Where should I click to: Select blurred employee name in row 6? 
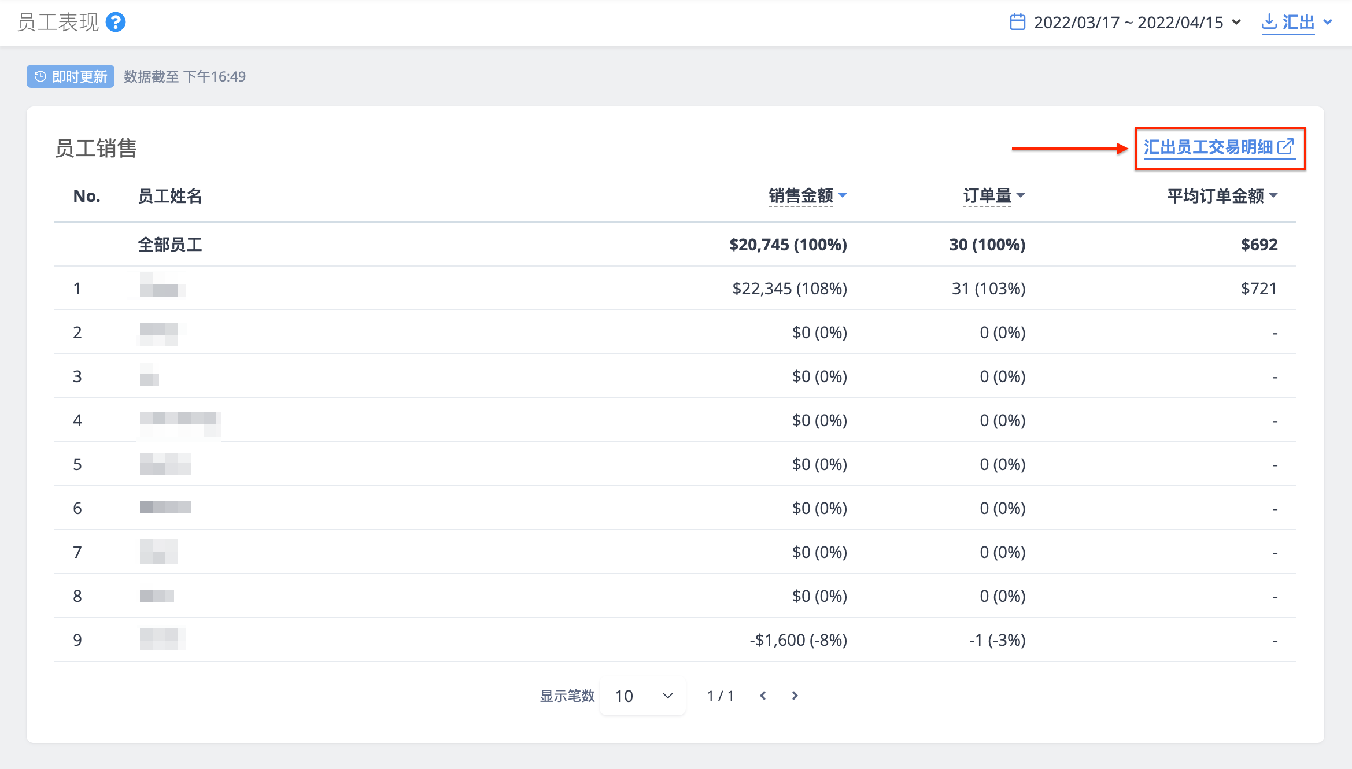165,507
